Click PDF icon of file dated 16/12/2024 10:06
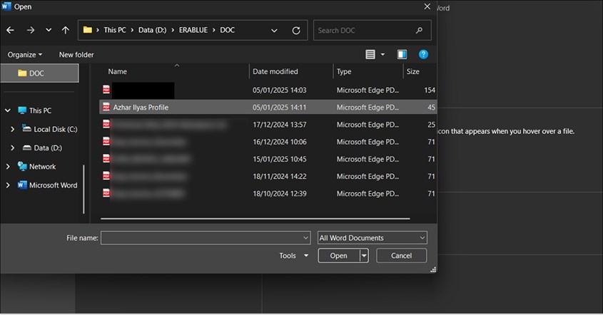 pos(106,141)
